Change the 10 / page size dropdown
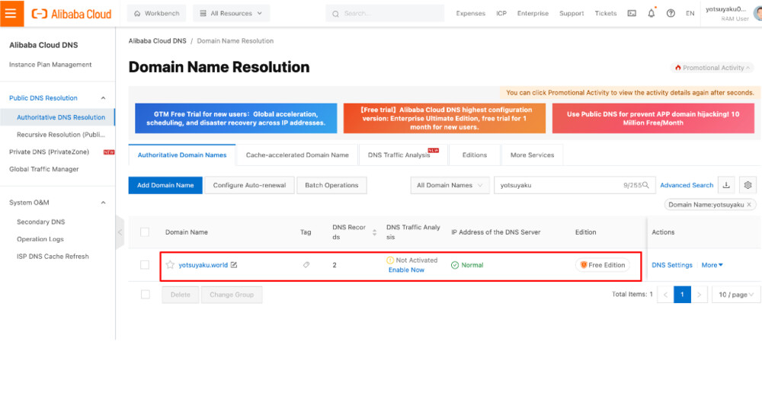 (x=736, y=295)
